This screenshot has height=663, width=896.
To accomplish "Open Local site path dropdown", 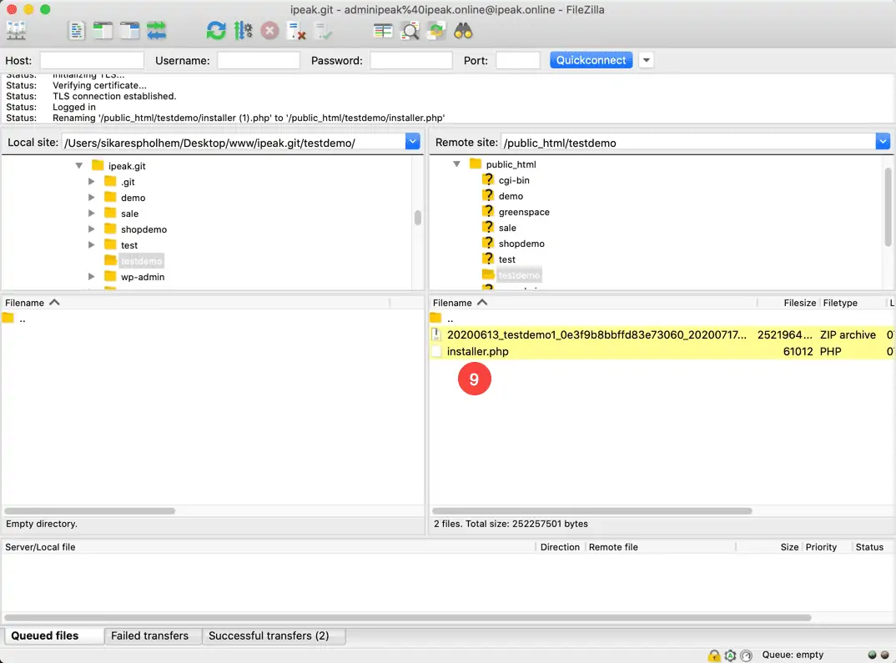I will (x=412, y=142).
